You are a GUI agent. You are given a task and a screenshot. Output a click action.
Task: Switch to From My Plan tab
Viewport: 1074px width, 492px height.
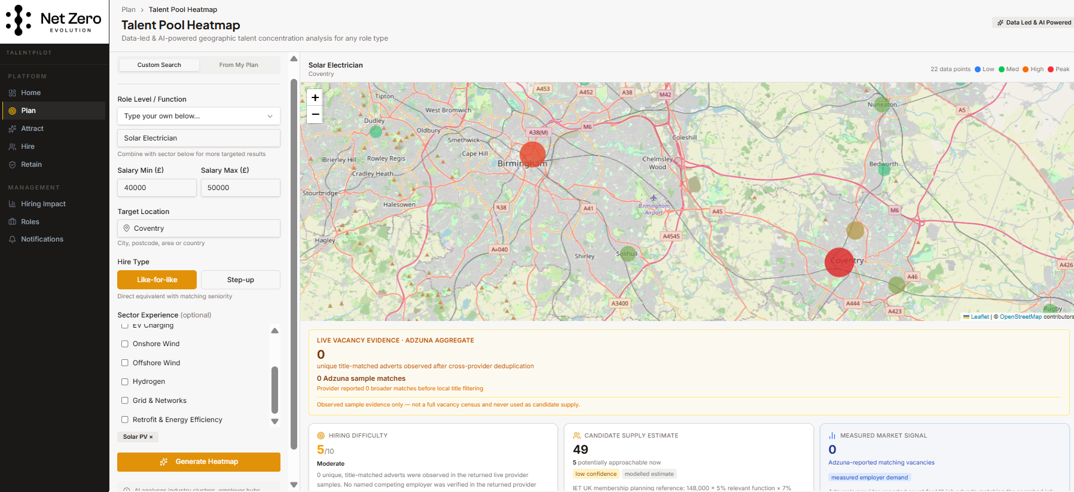(239, 65)
